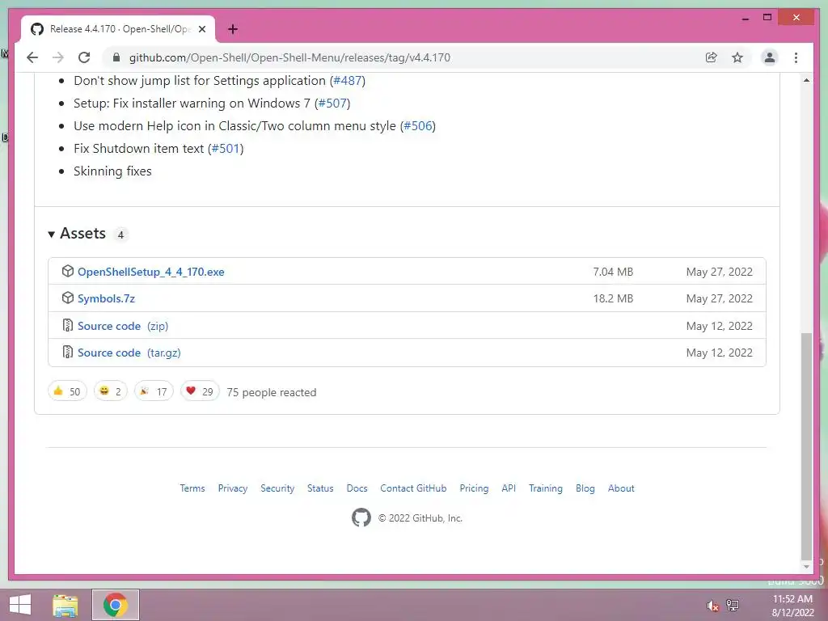
Task: Click the Chrome taskbar icon
Action: pyautogui.click(x=115, y=605)
